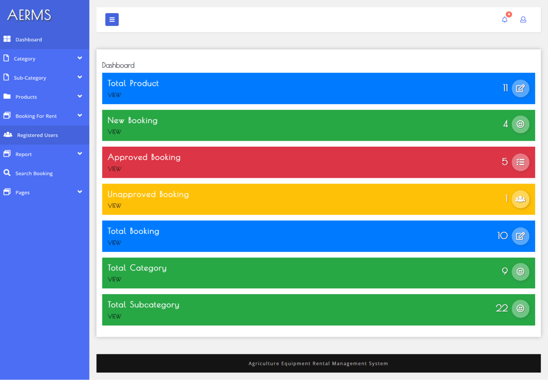Image resolution: width=548 pixels, height=380 pixels.
Task: Click VIEW under Total Category
Action: [x=115, y=279]
